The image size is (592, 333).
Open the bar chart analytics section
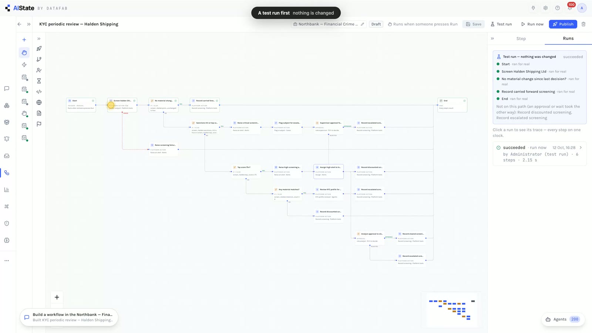[7, 189]
